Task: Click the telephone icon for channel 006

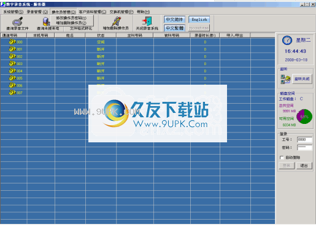Action: (x=12, y=85)
